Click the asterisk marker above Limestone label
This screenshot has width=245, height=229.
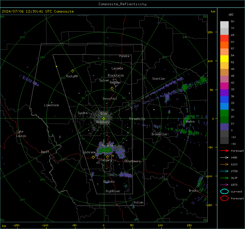pyautogui.click(x=51, y=103)
